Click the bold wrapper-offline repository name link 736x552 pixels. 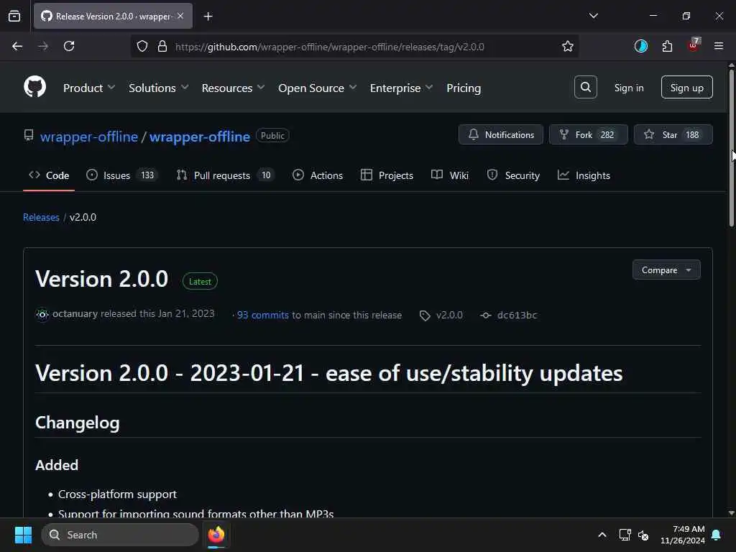coord(200,137)
